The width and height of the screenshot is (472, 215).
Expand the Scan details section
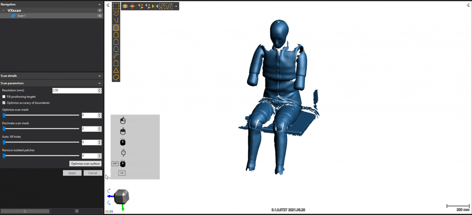tap(100, 76)
